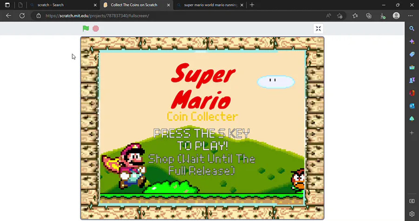
Task: Click the Goomba sprite
Action: [297, 180]
